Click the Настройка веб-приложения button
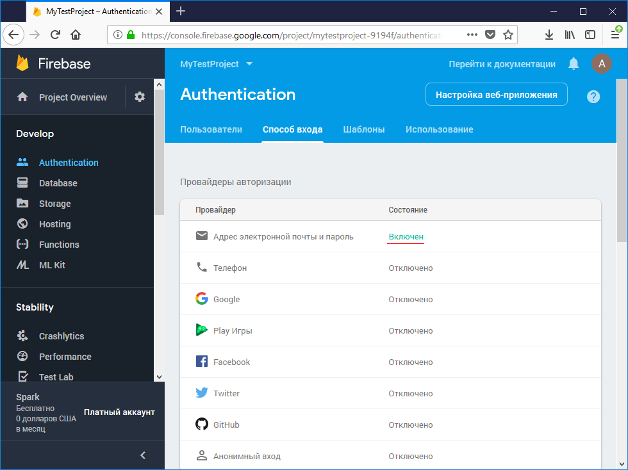This screenshot has width=628, height=470. (x=496, y=95)
